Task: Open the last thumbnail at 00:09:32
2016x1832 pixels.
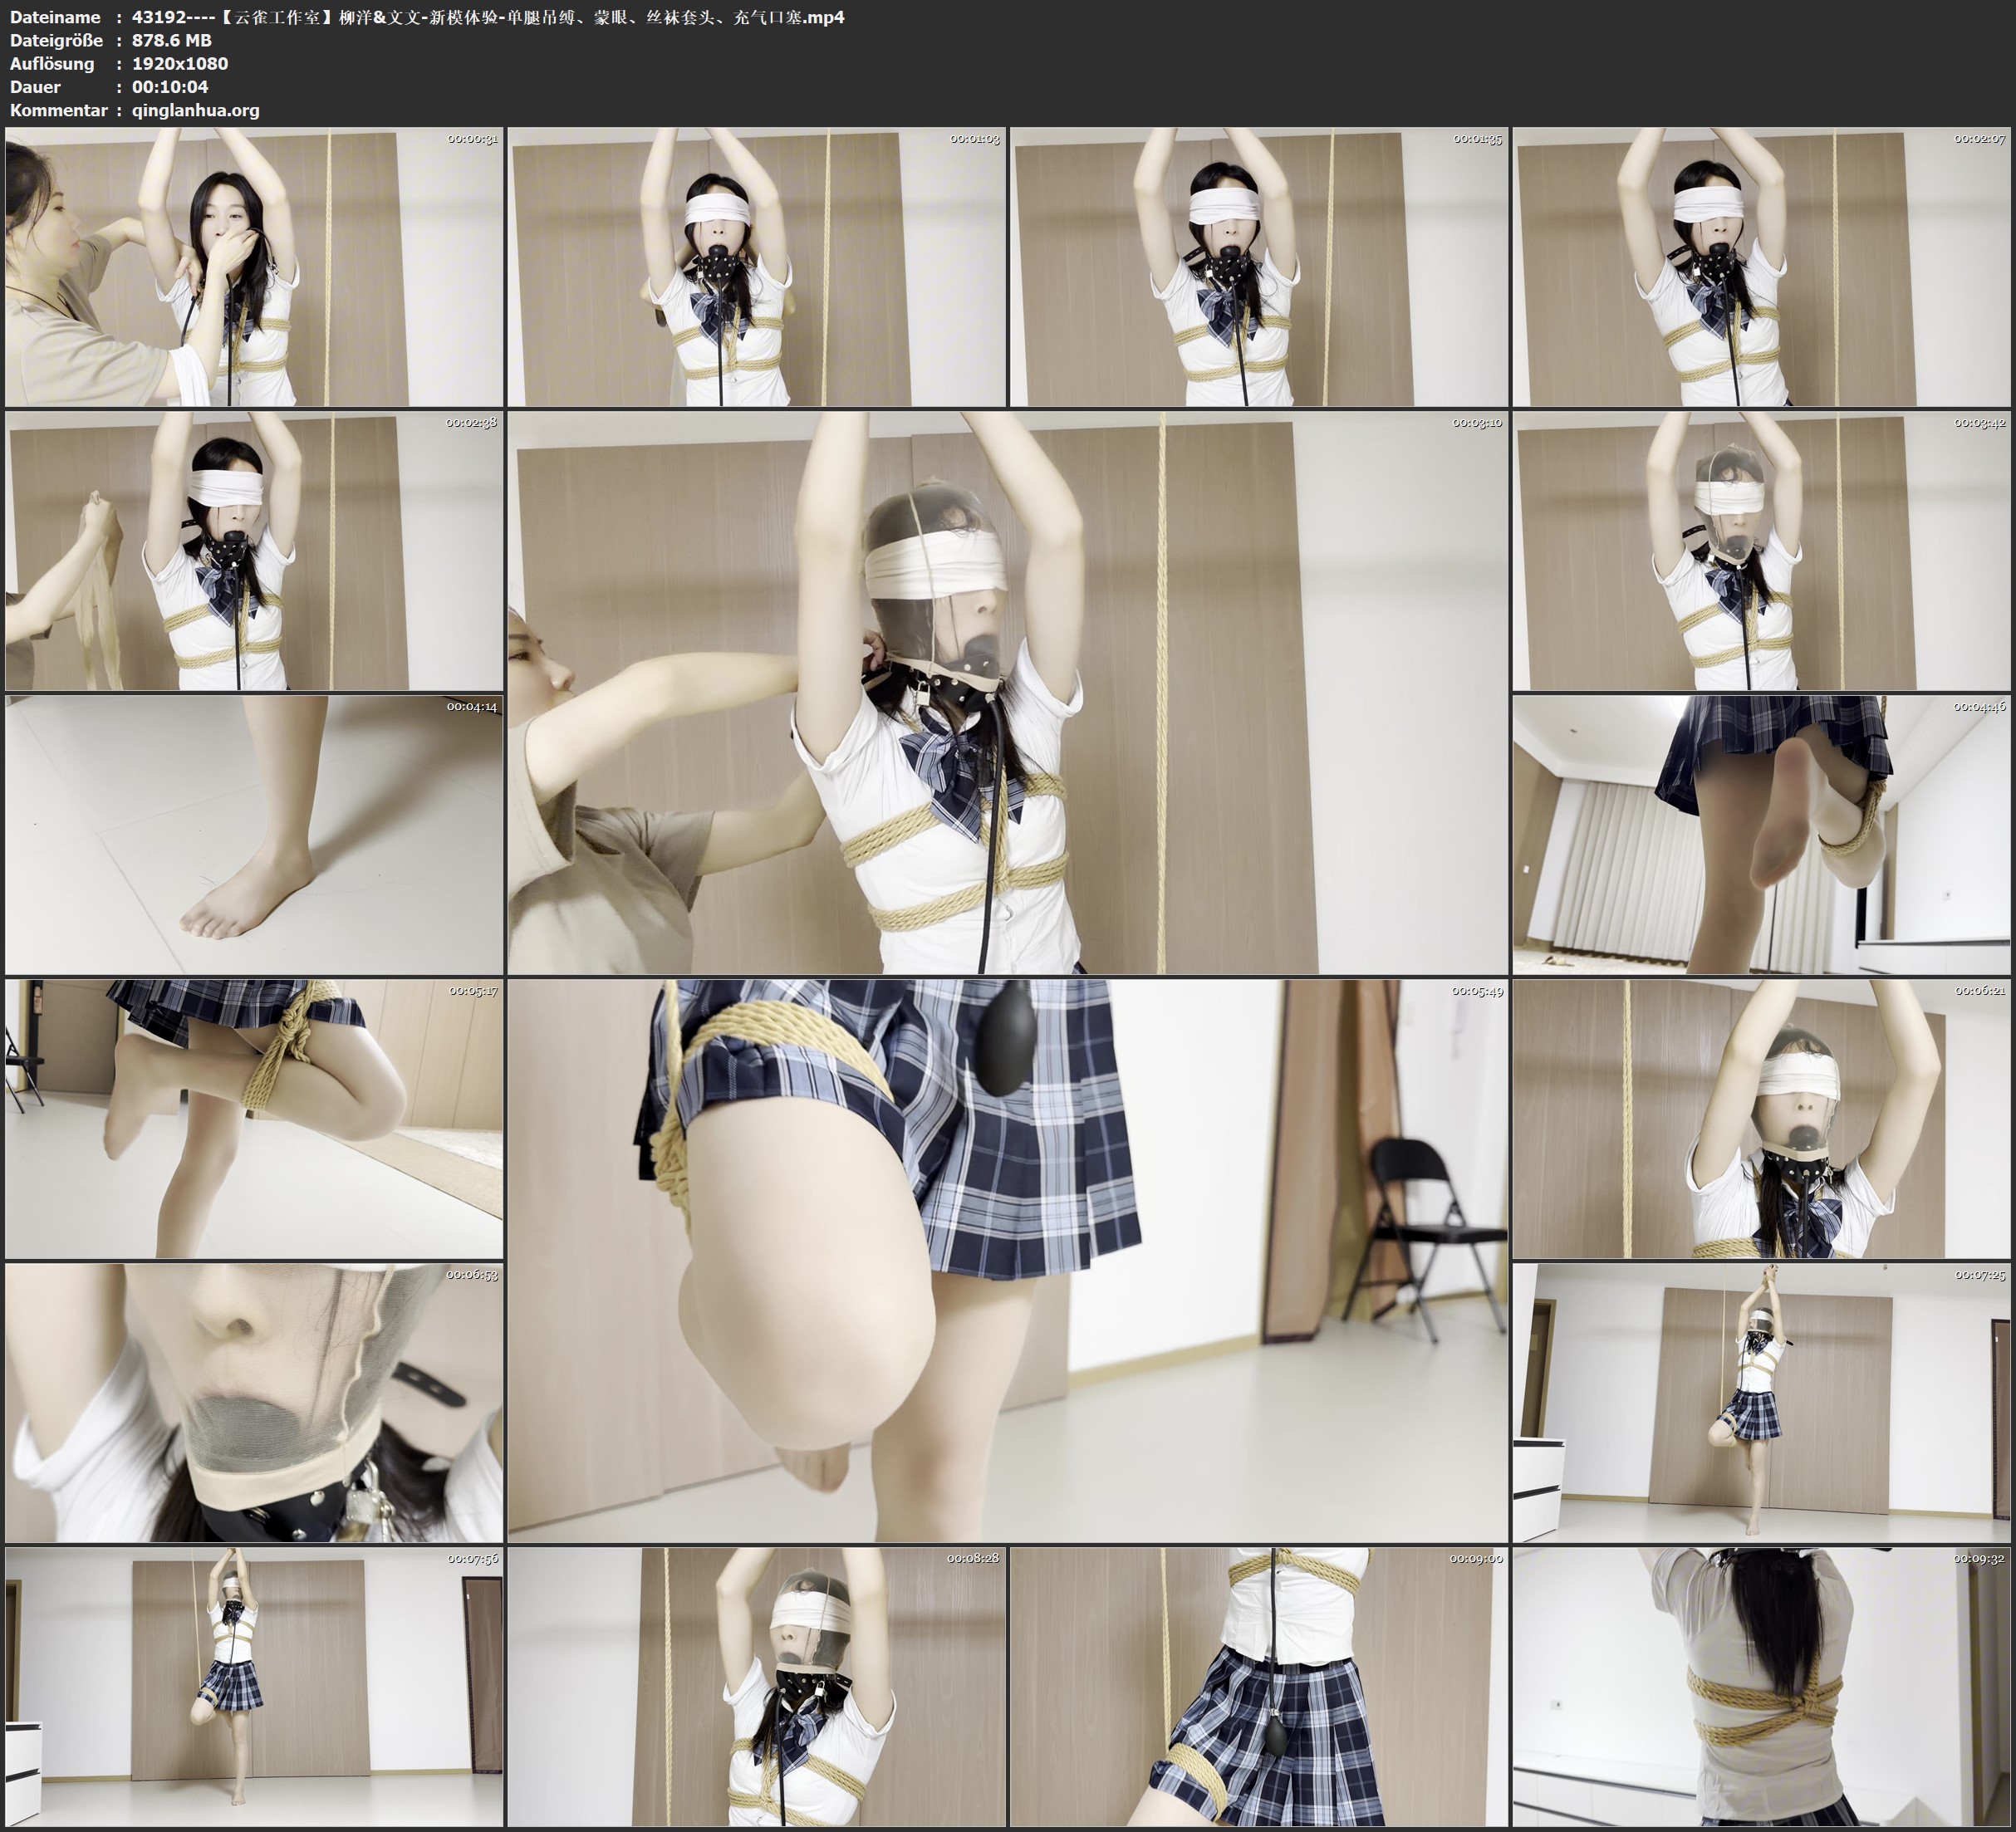Action: click(1761, 1687)
